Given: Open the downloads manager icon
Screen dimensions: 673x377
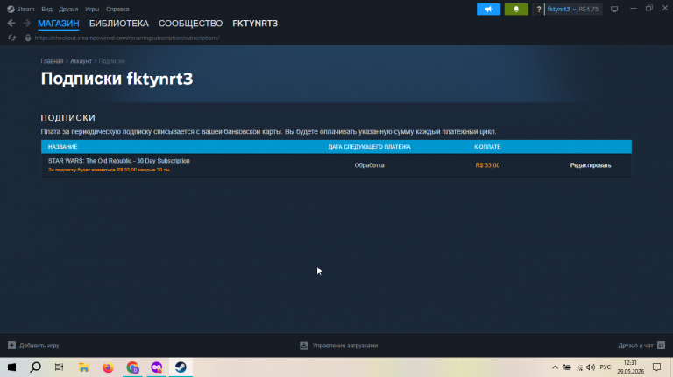Looking at the screenshot, I should (304, 346).
